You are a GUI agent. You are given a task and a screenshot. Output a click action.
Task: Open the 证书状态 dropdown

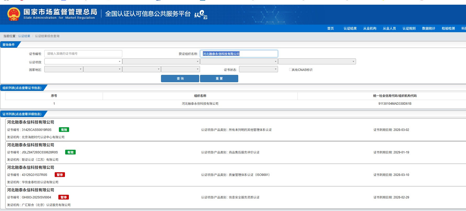[258, 69]
